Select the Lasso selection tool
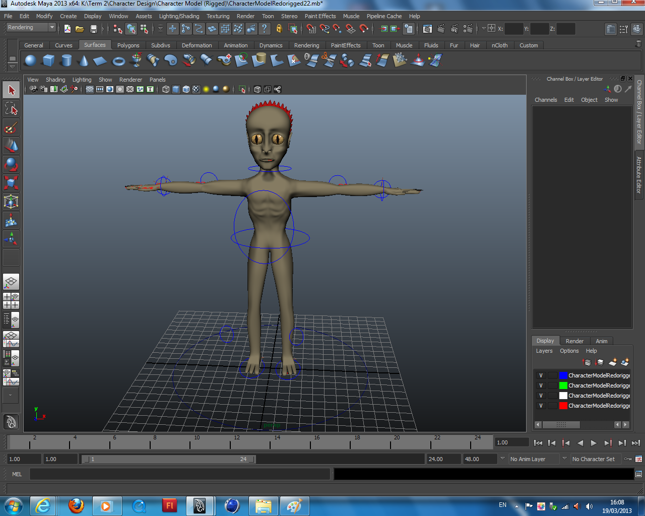Image resolution: width=645 pixels, height=516 pixels. point(11,108)
